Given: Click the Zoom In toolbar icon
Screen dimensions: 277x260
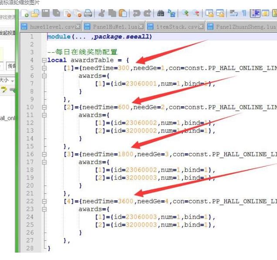Looking at the screenshot, I should click(185, 14).
